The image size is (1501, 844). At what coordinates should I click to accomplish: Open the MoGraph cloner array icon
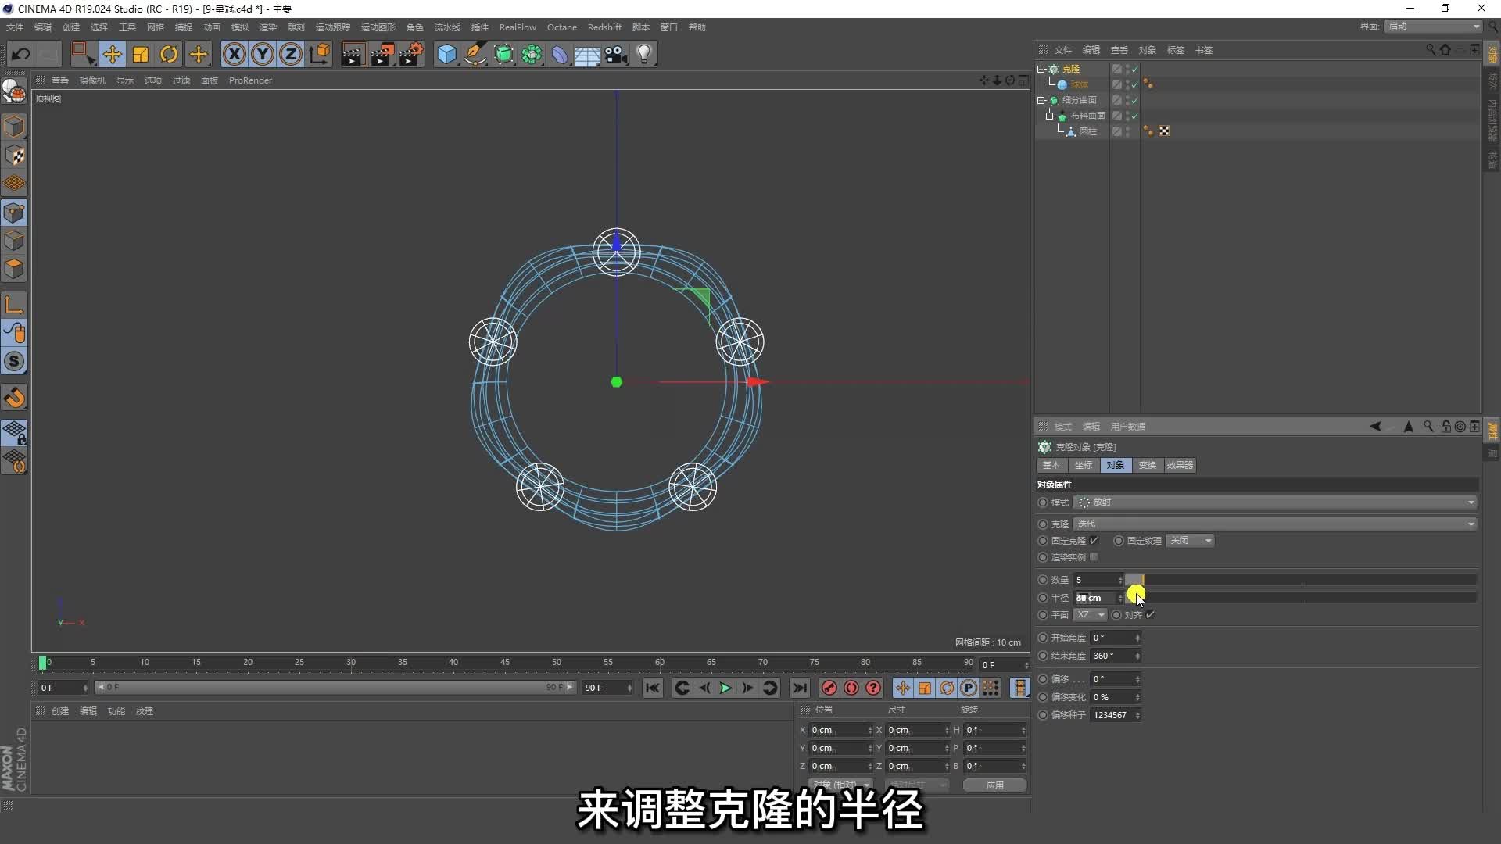tap(532, 54)
